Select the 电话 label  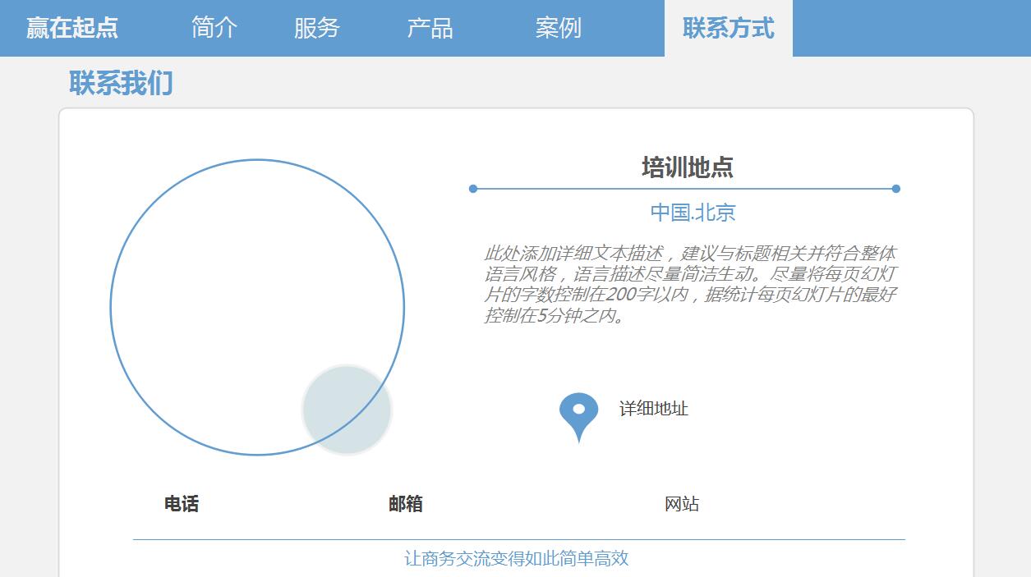182,504
